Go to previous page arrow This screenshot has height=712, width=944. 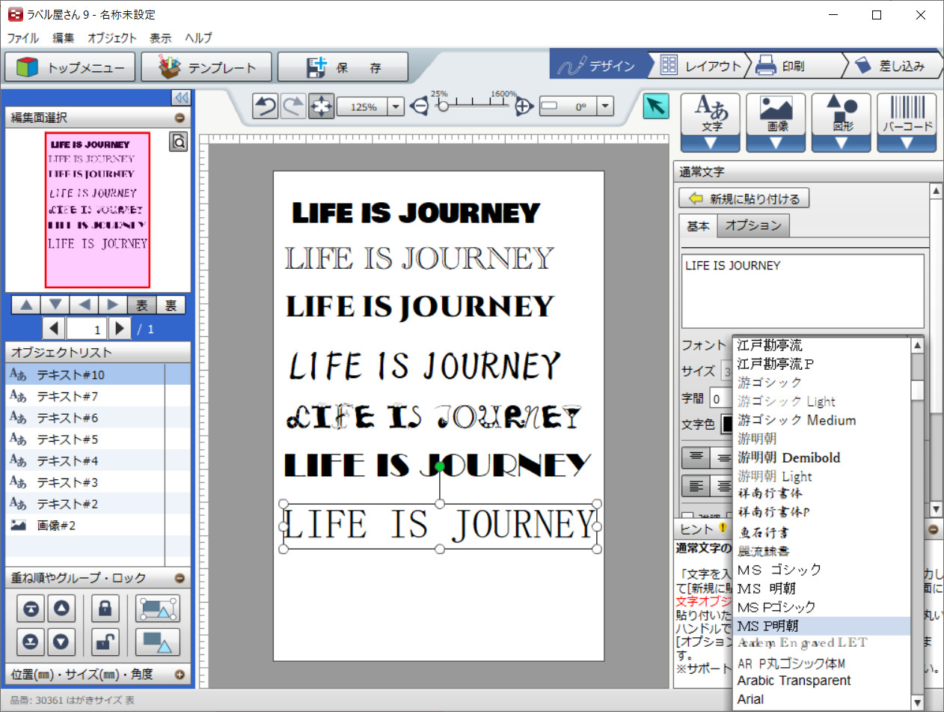point(53,328)
